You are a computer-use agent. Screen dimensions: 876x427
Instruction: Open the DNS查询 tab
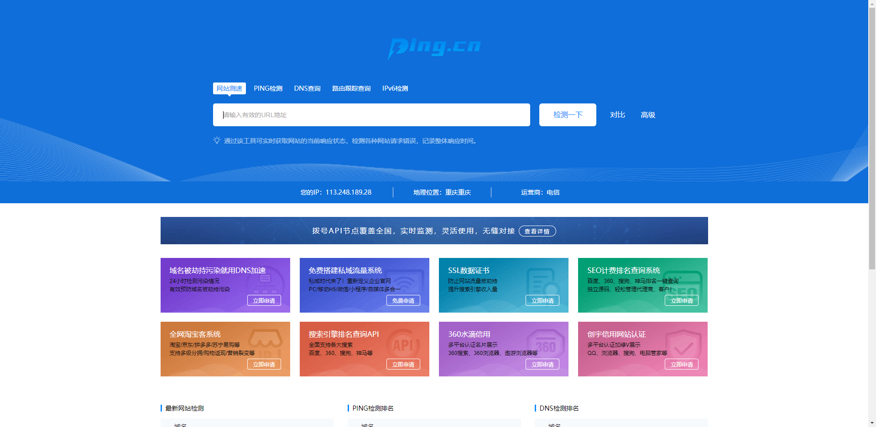pos(307,88)
